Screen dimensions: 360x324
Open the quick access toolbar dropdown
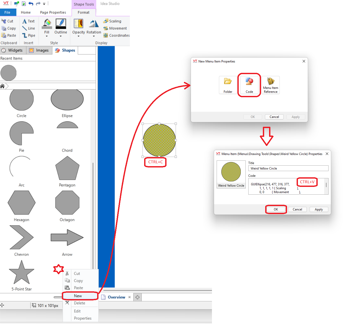(44, 4)
